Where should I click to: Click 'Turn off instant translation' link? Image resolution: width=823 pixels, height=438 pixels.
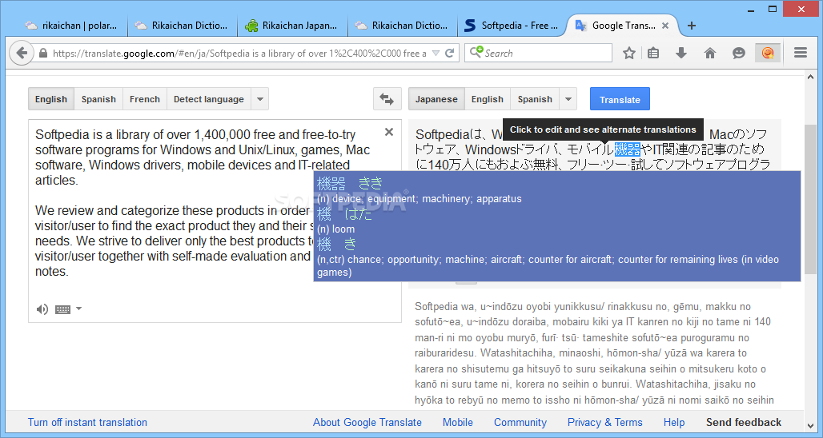[x=87, y=422]
